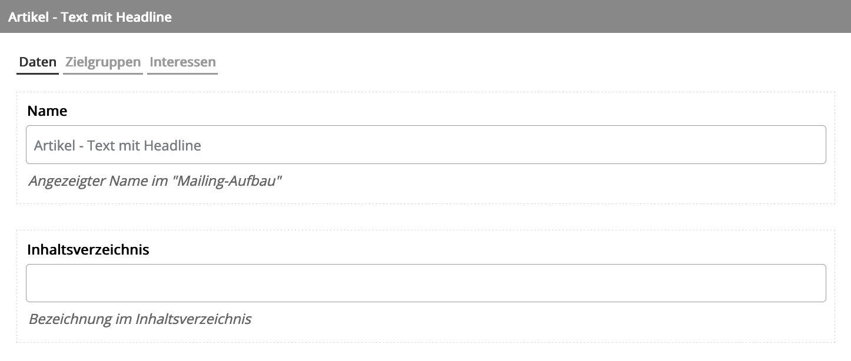Click the dark underline beneath the Daten tab
This screenshot has height=361, width=851.
coord(38,73)
